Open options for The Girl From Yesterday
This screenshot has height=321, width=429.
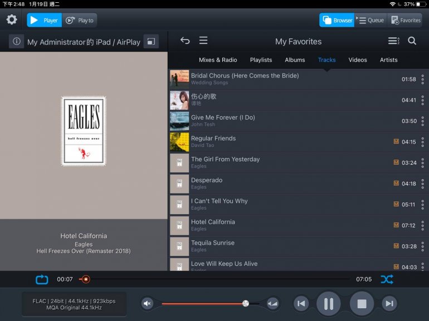[423, 163]
